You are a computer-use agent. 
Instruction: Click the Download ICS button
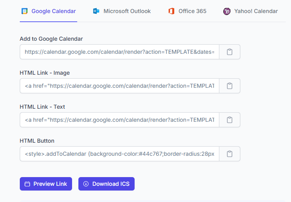107,184
